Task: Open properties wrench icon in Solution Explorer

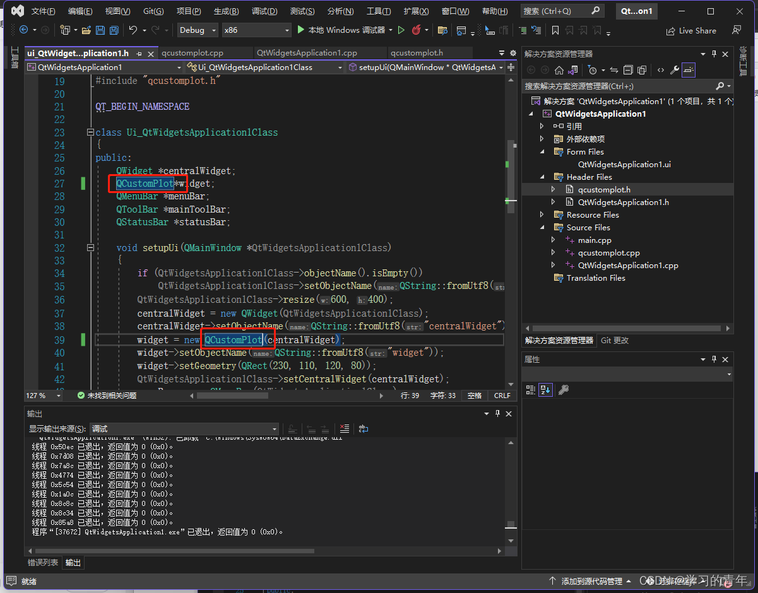Action: [x=674, y=70]
